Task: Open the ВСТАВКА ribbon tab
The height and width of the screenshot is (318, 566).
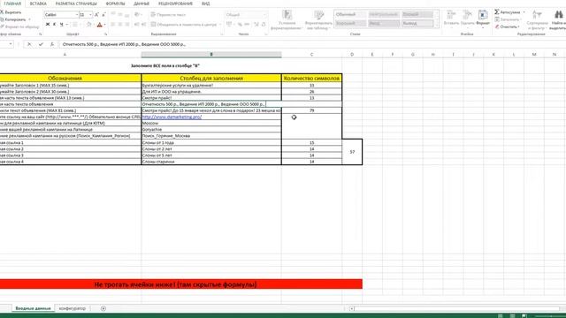Action: tap(38, 4)
